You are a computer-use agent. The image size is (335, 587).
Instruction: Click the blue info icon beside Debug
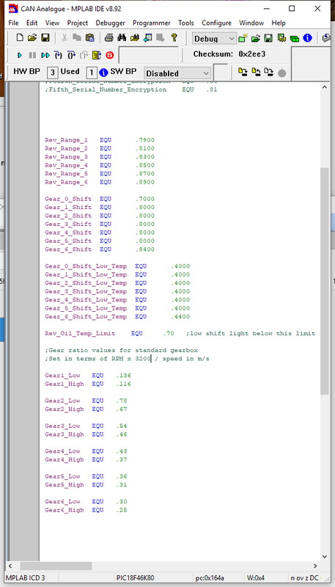[307, 38]
